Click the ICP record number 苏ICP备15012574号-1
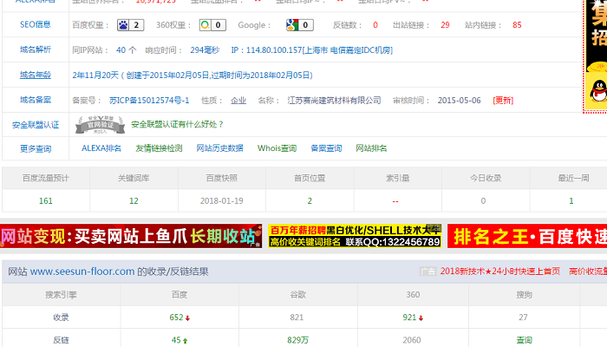The width and height of the screenshot is (607, 347). (x=149, y=101)
